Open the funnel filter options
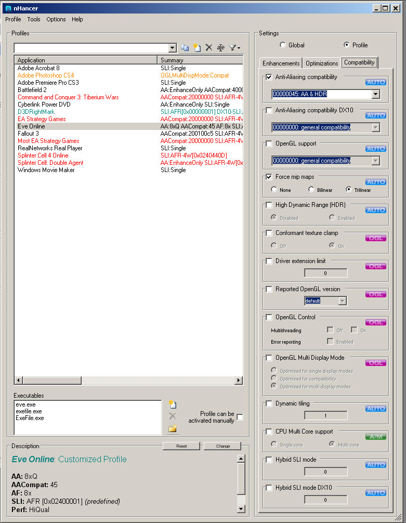 (234, 48)
